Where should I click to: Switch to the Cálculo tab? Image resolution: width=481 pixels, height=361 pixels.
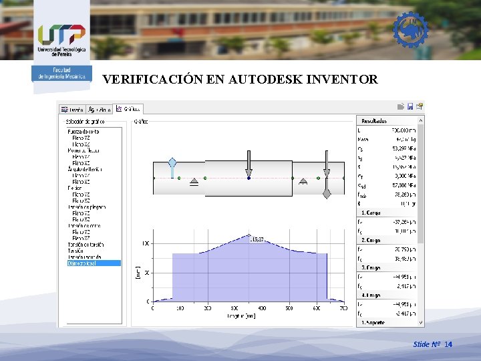(99, 110)
